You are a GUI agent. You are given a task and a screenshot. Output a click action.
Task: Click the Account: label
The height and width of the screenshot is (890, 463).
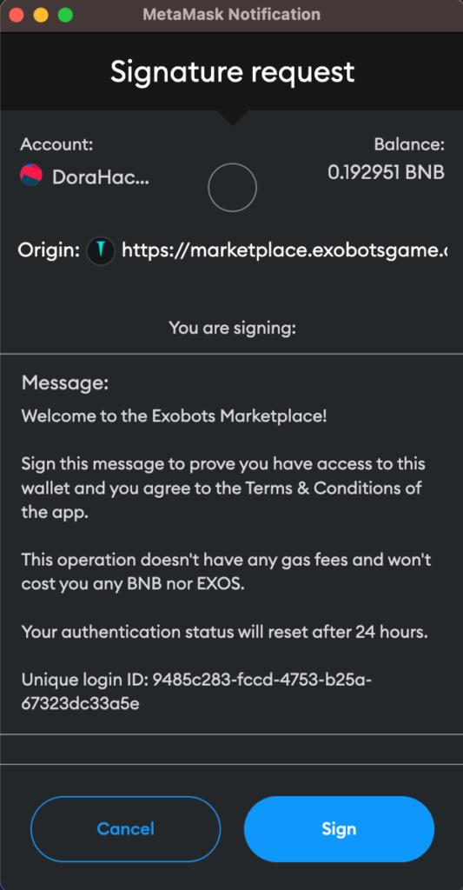click(x=56, y=144)
